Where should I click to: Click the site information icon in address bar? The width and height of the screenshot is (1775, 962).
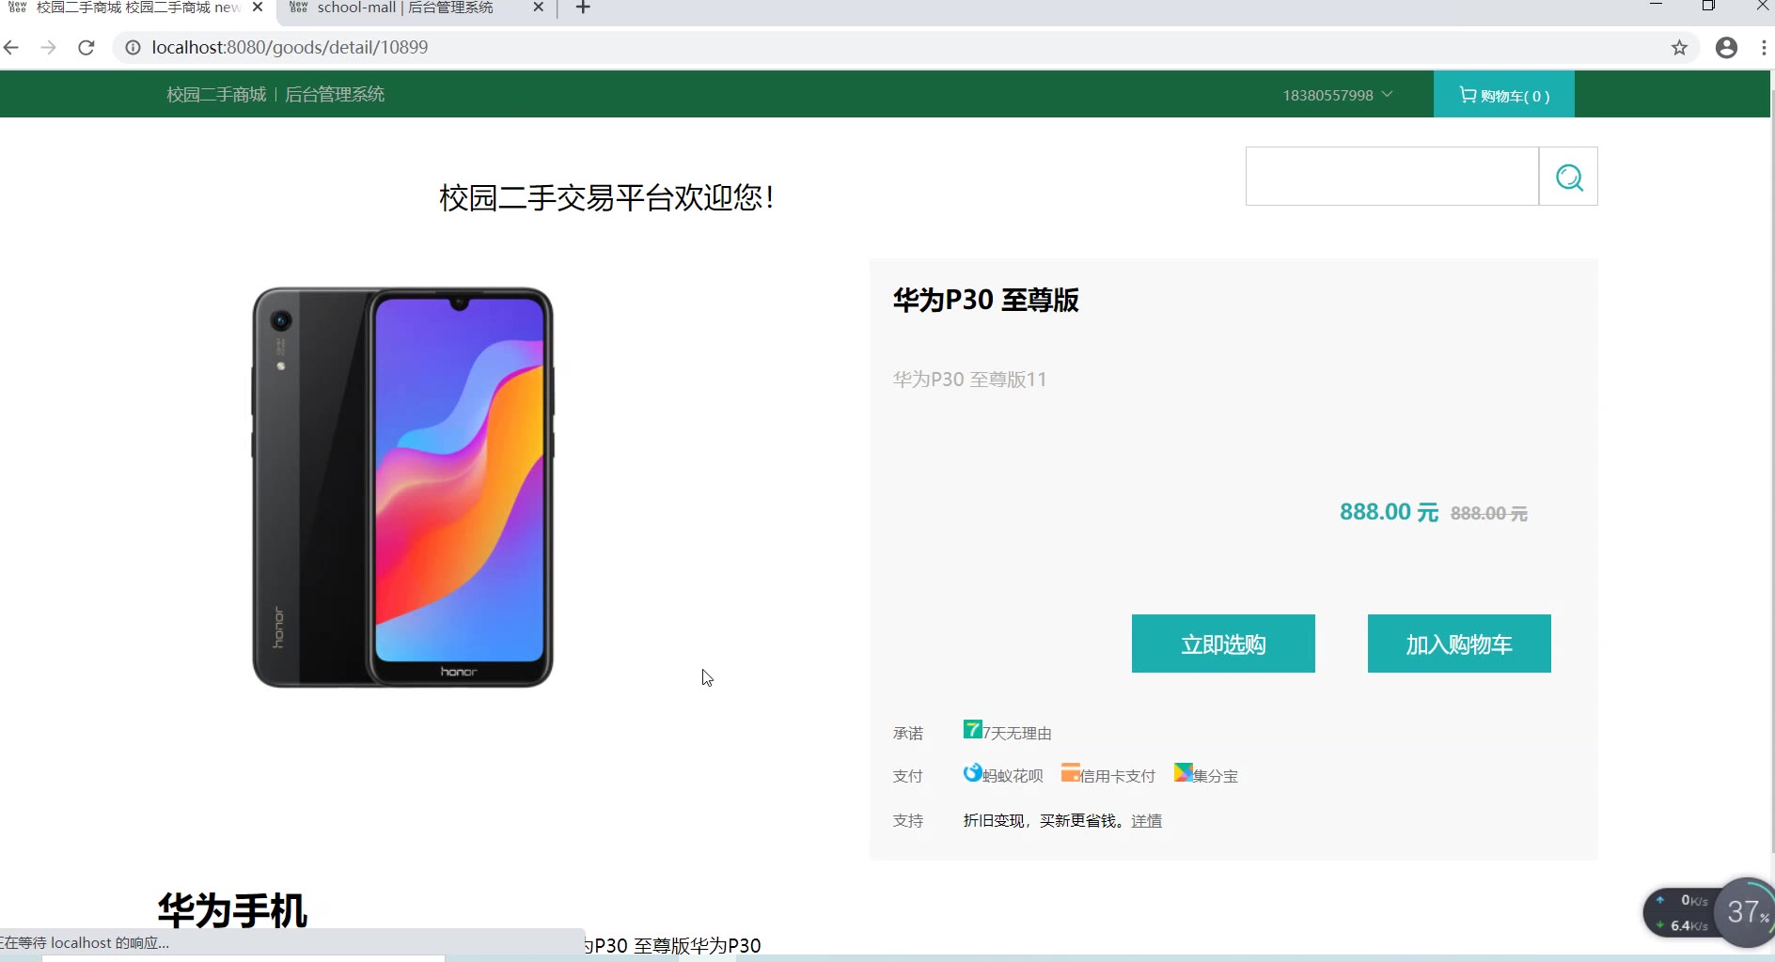[134, 47]
